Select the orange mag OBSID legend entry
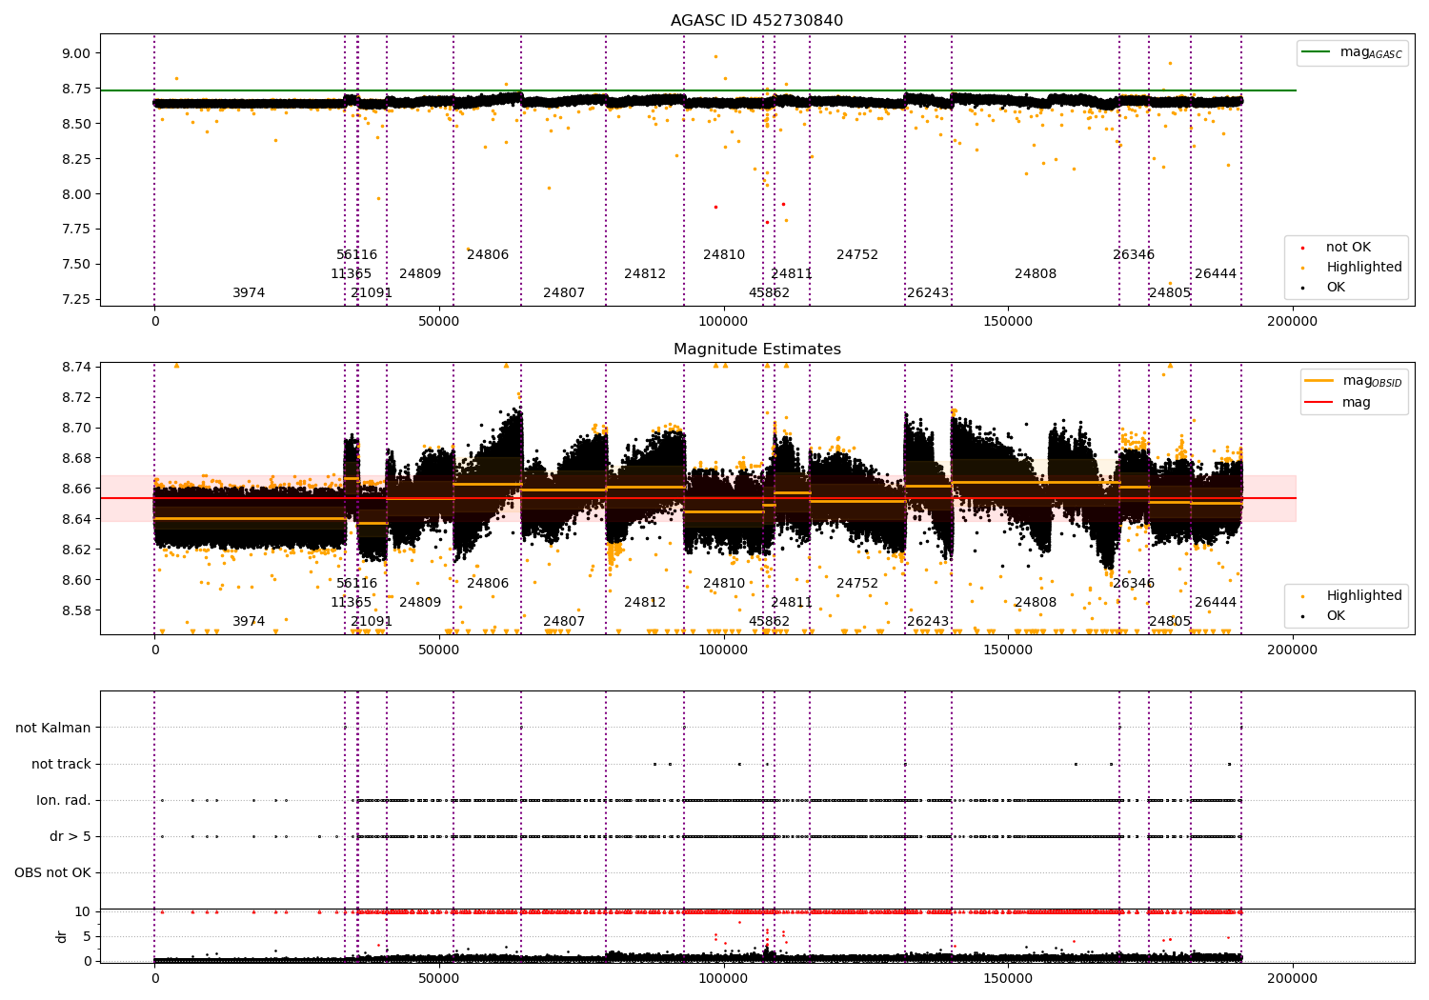 (1354, 382)
